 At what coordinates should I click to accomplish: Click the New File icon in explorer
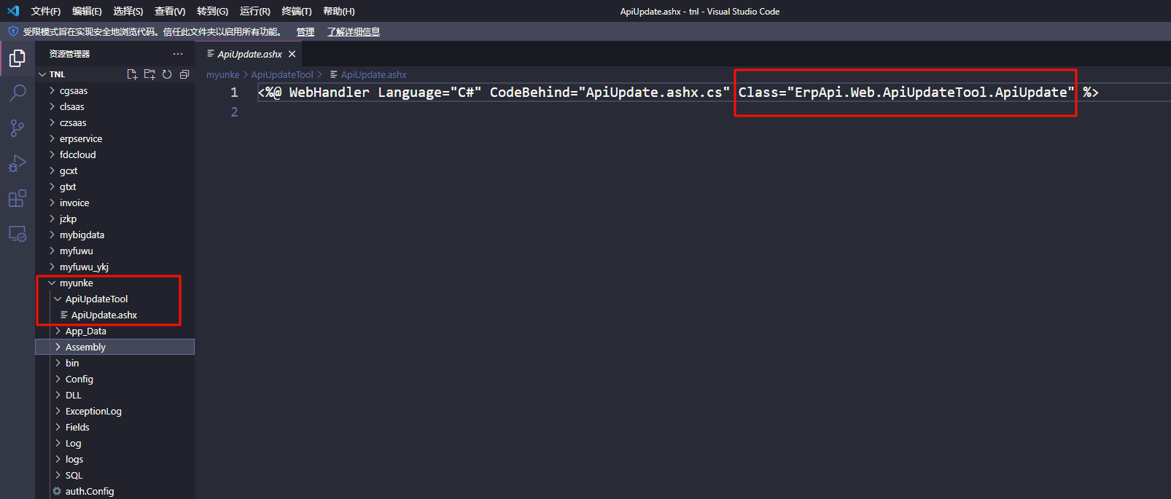tap(132, 74)
